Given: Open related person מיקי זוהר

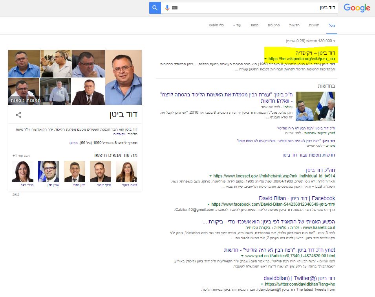Looking at the screenshot, I should [x=101, y=173].
